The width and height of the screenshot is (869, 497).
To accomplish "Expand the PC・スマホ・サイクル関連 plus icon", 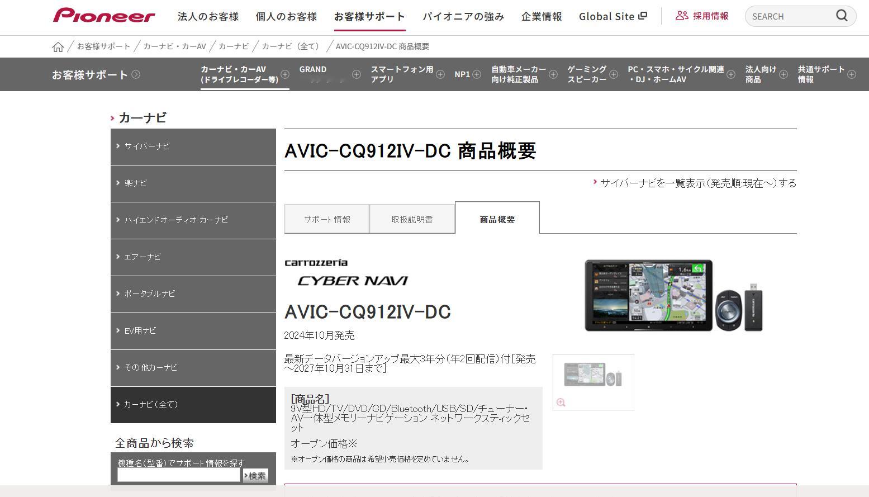I will coord(731,74).
